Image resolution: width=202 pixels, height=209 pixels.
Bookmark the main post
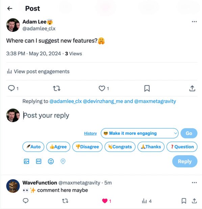(x=147, y=88)
